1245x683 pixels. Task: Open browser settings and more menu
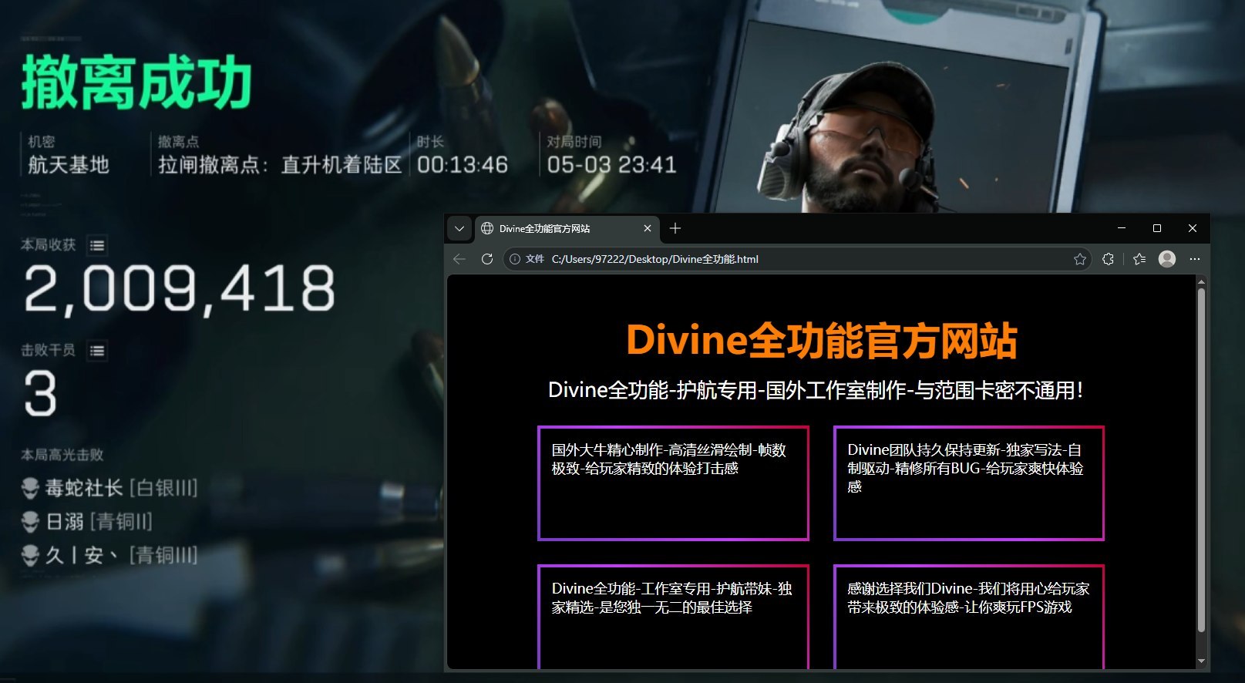(x=1195, y=259)
